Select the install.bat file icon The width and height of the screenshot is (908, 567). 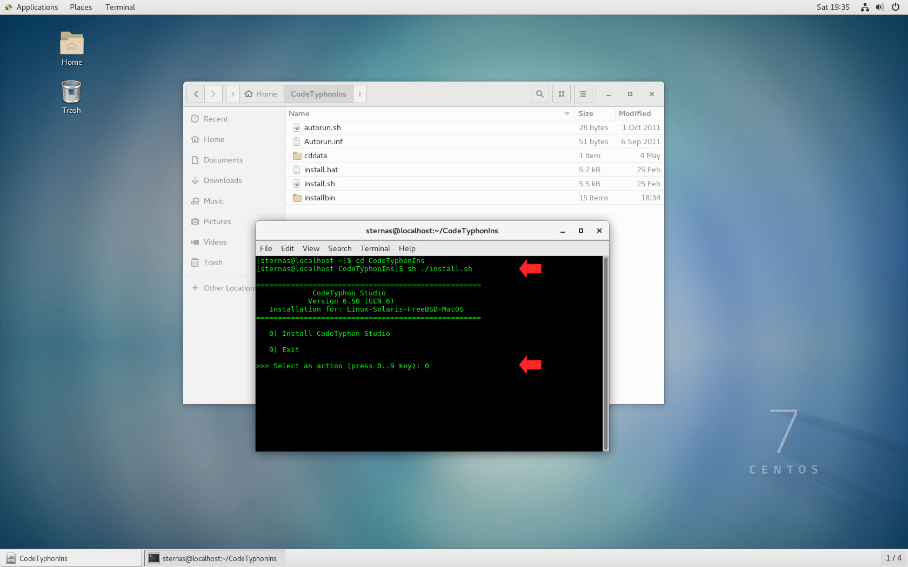coord(297,170)
